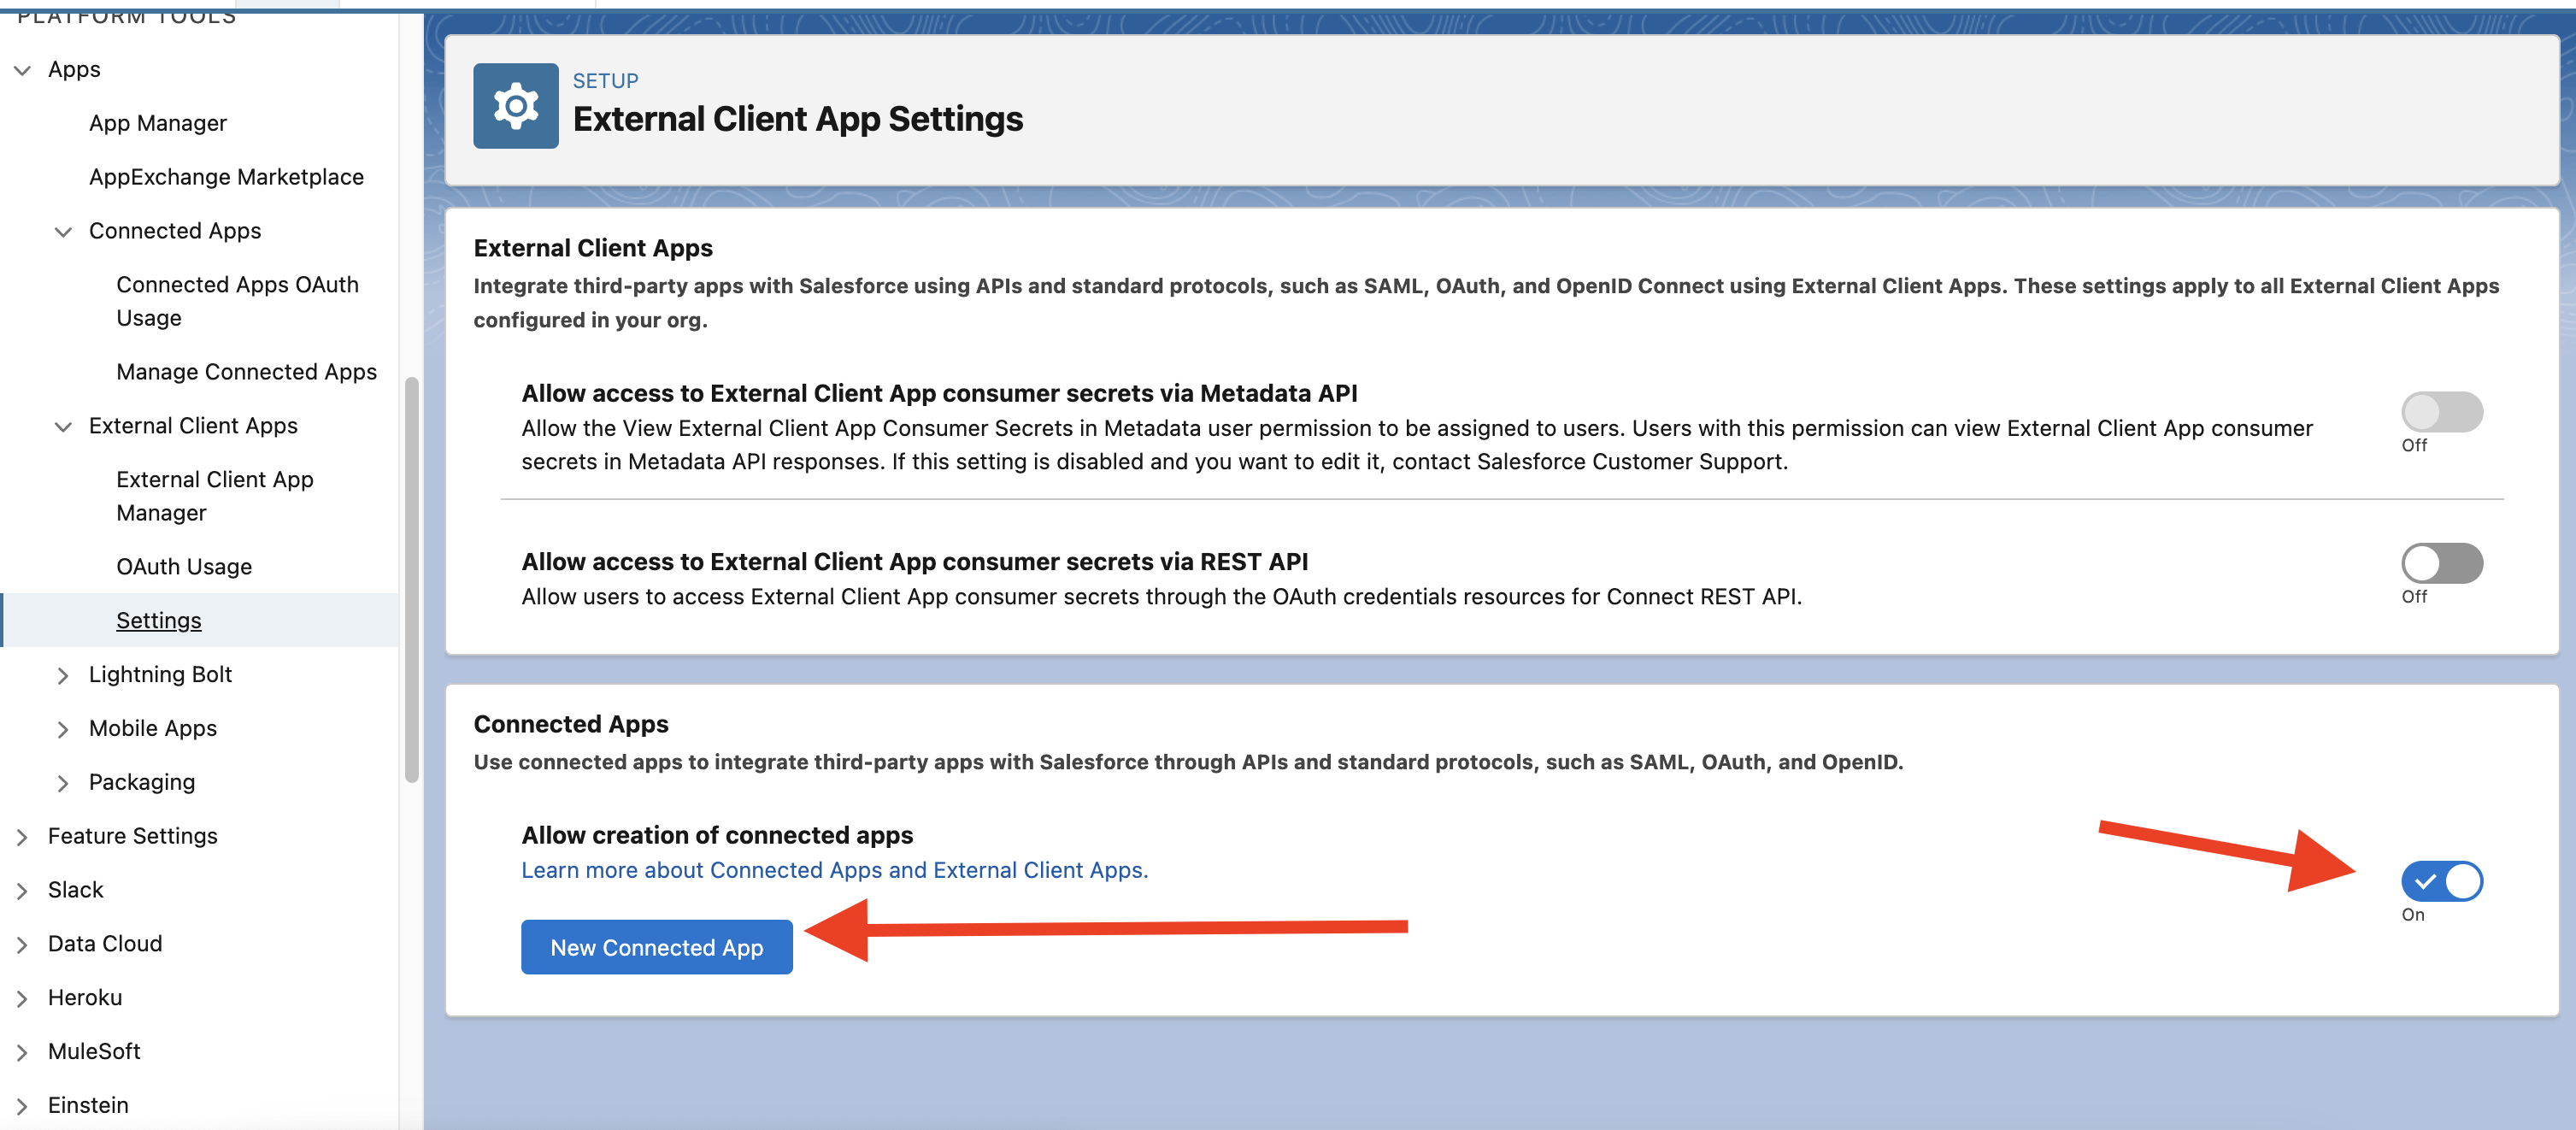The image size is (2576, 1130).
Task: Open External Client App Manager page
Action: click(214, 496)
